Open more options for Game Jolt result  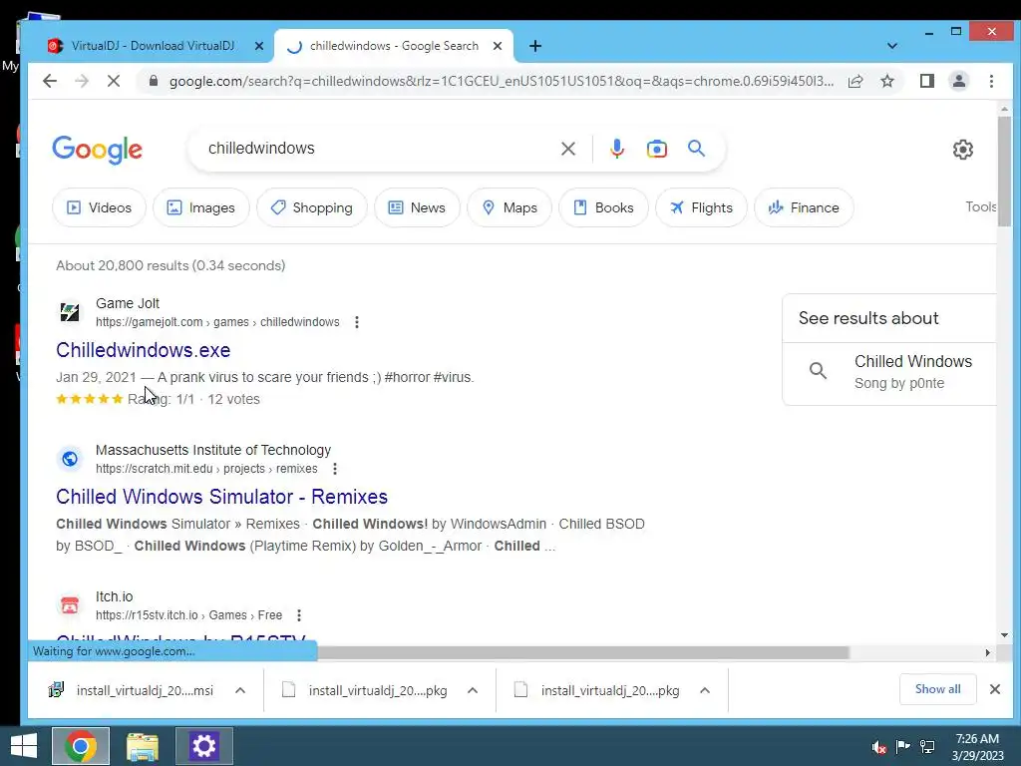click(x=356, y=322)
